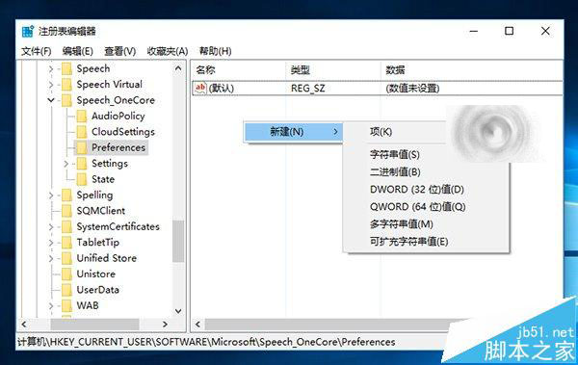578x365 pixels.
Task: Click the Settings folder icon
Action: pyautogui.click(x=82, y=164)
